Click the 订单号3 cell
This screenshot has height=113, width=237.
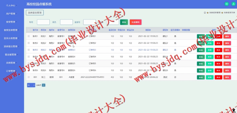coord(92,50)
